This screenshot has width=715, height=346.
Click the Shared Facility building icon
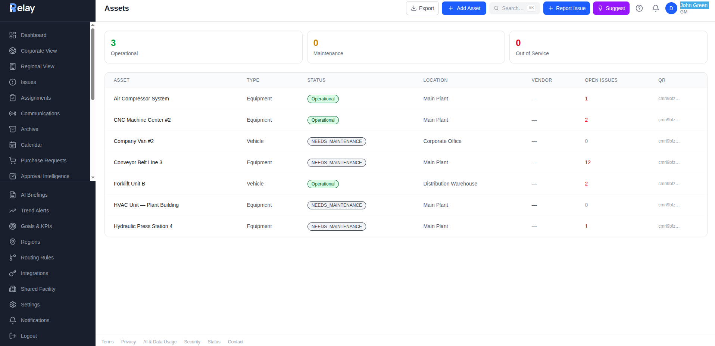pyautogui.click(x=13, y=289)
